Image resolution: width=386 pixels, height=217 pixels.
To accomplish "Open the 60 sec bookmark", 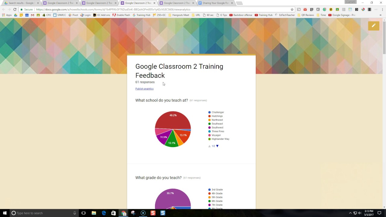I will coord(208,15).
